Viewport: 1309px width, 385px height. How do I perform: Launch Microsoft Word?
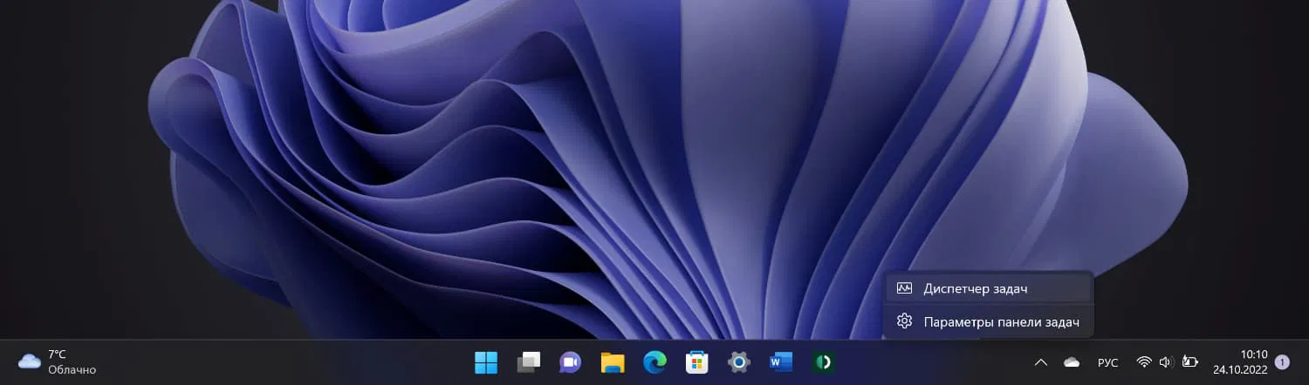[x=781, y=362]
